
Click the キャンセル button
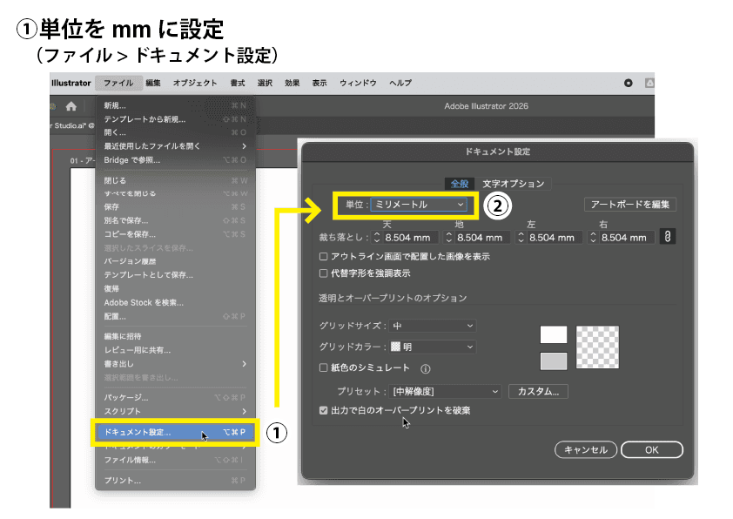(x=586, y=450)
